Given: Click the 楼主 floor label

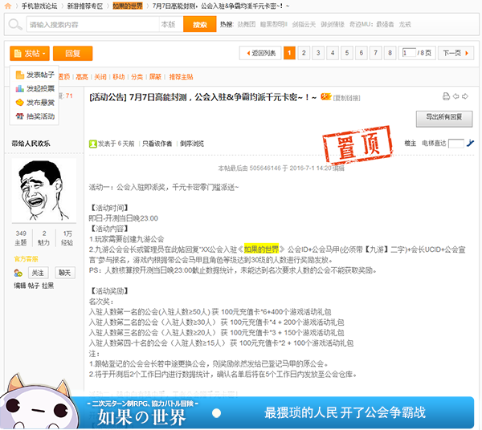Looking at the screenshot, I should pos(410,144).
